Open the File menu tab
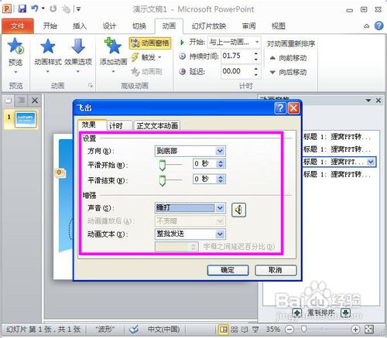Screen dimensions: 387x338 click(x=18, y=26)
